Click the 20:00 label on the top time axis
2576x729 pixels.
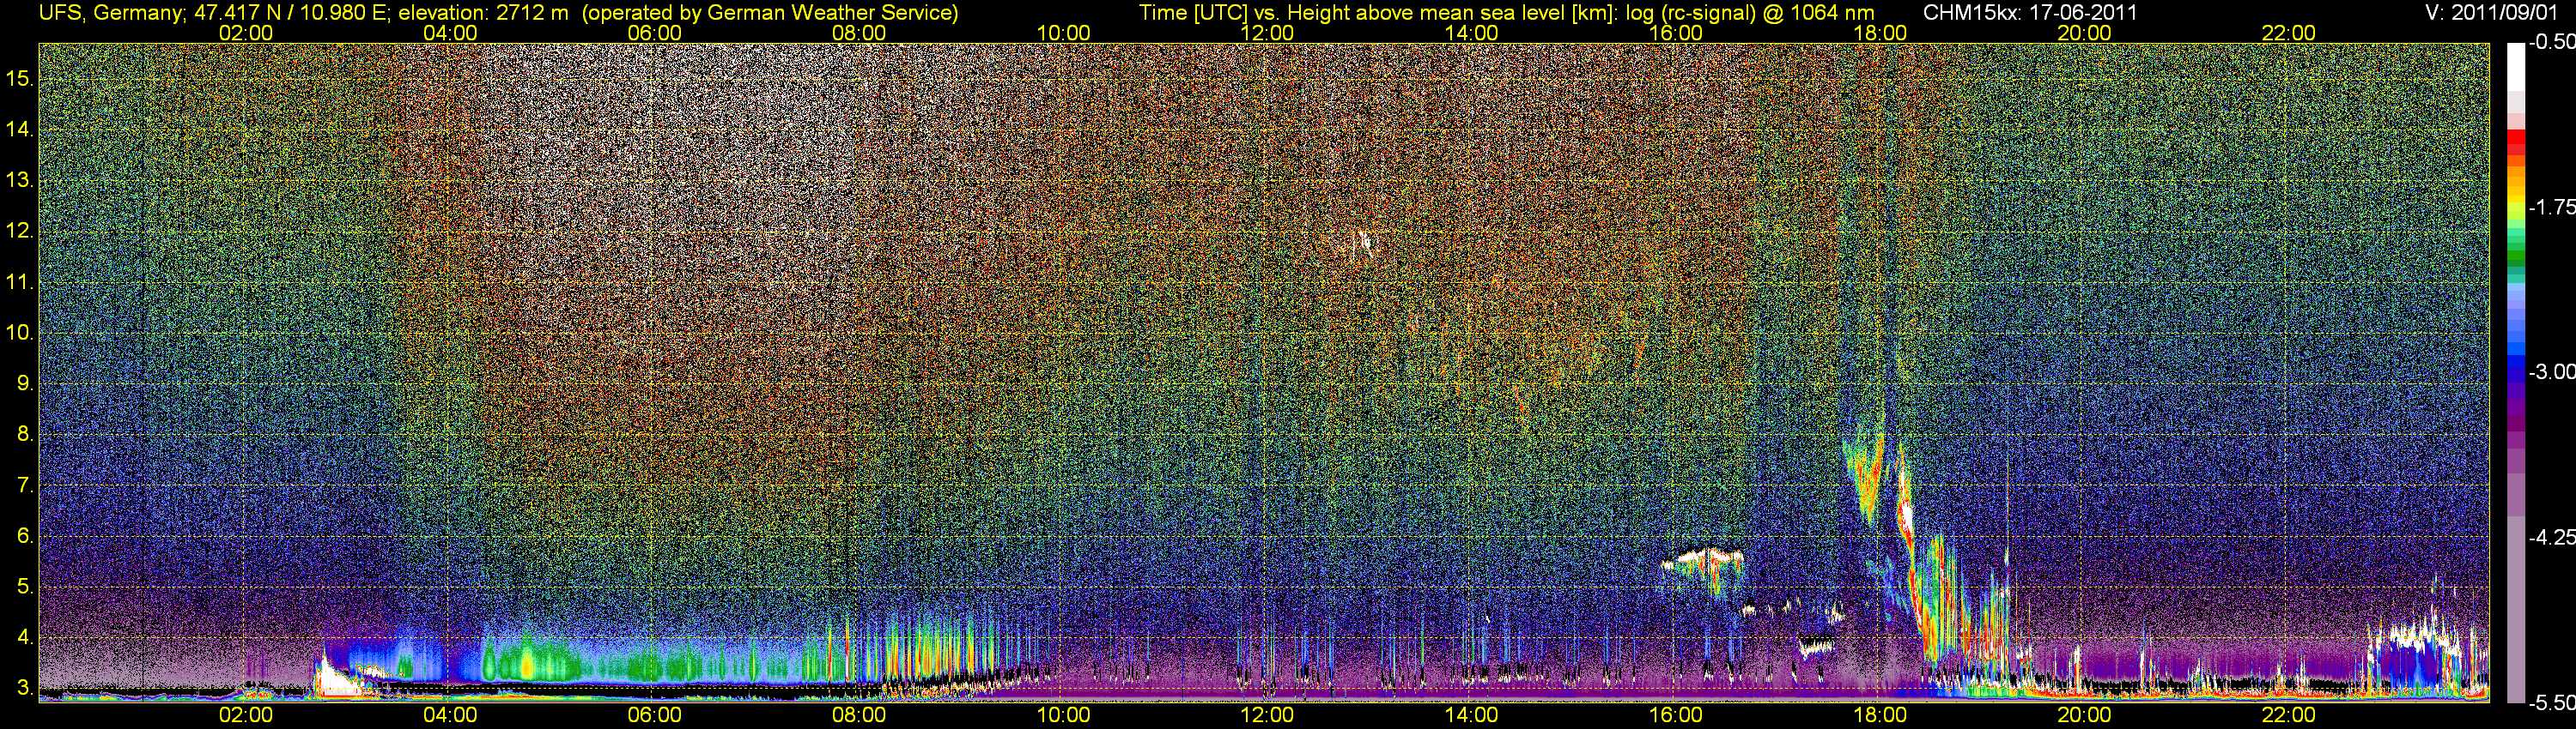[x=2084, y=33]
